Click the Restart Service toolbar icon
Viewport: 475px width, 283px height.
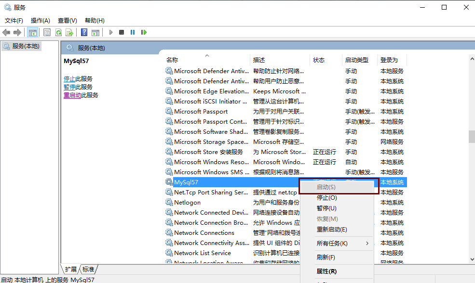pyautogui.click(x=144, y=32)
